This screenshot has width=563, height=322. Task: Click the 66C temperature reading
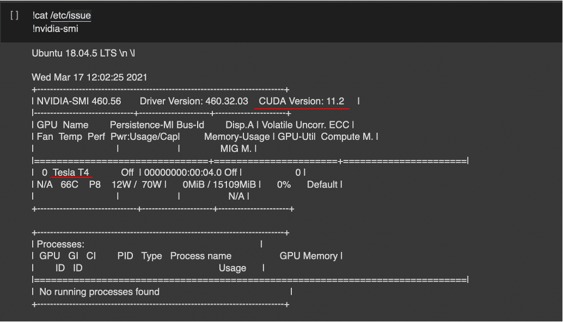tap(69, 184)
